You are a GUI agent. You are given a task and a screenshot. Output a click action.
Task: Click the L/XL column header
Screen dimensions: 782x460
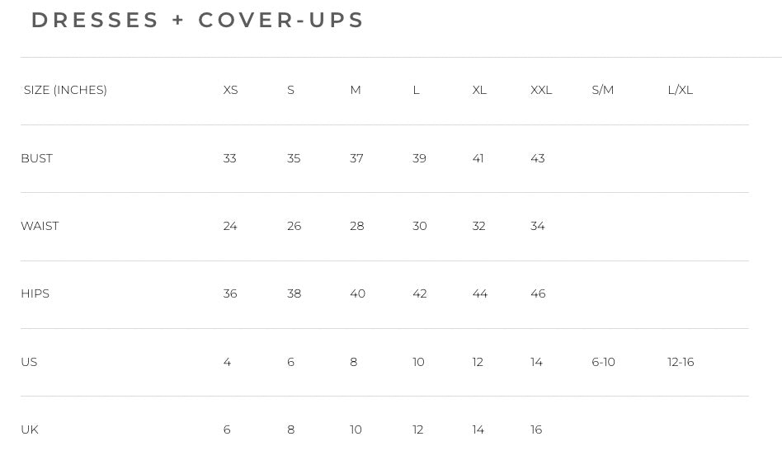[680, 90]
